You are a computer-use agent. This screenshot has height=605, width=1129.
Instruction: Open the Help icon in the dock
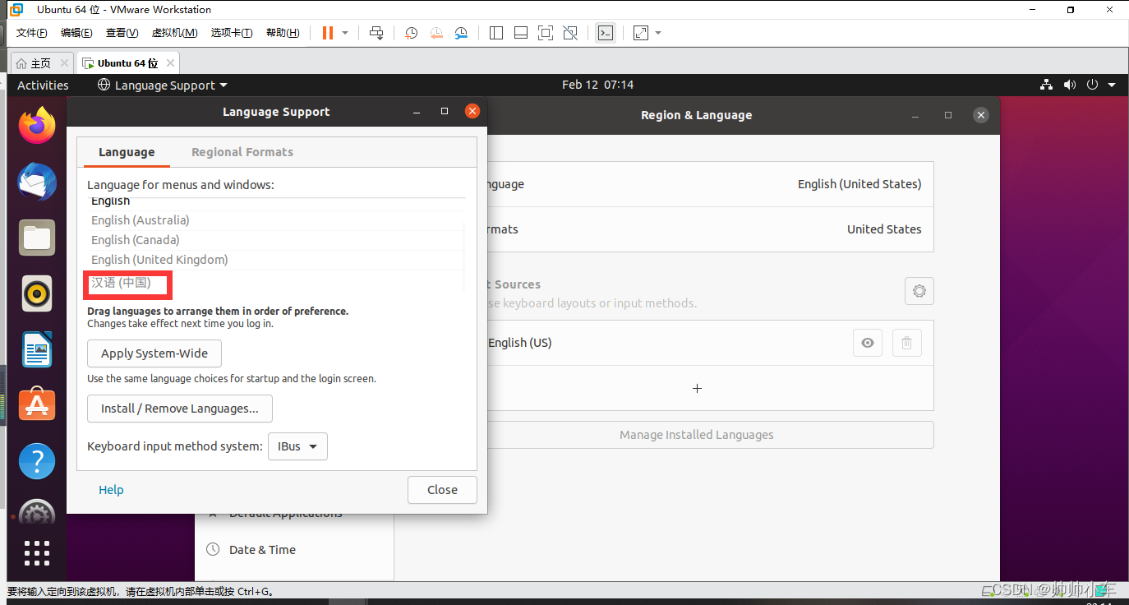click(37, 461)
